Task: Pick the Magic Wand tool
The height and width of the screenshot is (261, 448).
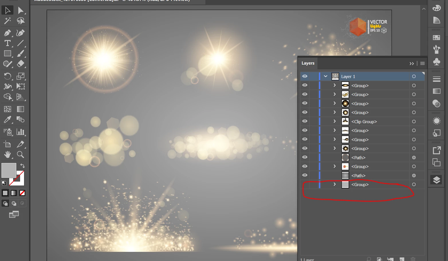Action: pyautogui.click(x=7, y=21)
